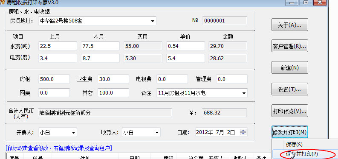Click the 关于(A)... button
338x159 pixels.
point(289,25)
